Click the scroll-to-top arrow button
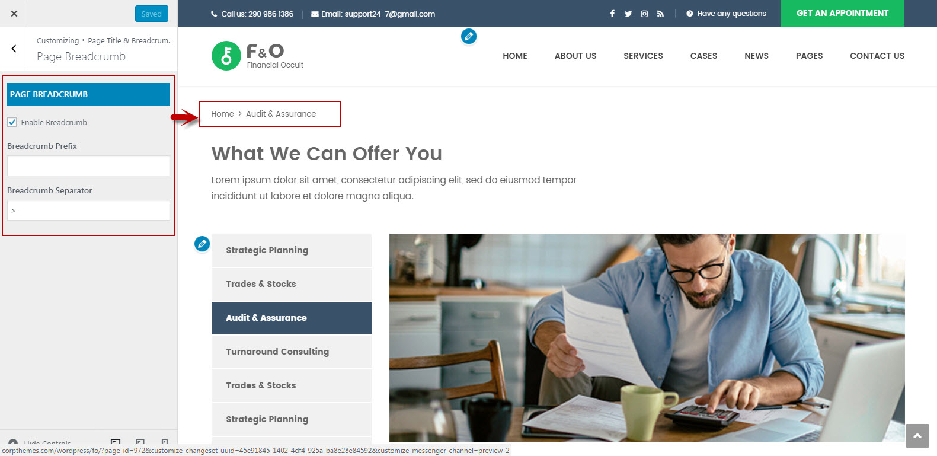This screenshot has width=937, height=456. [917, 436]
